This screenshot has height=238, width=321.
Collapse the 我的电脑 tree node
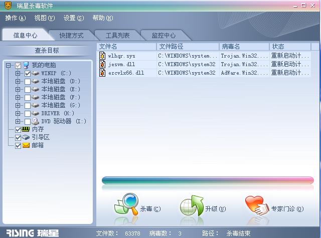8,66
